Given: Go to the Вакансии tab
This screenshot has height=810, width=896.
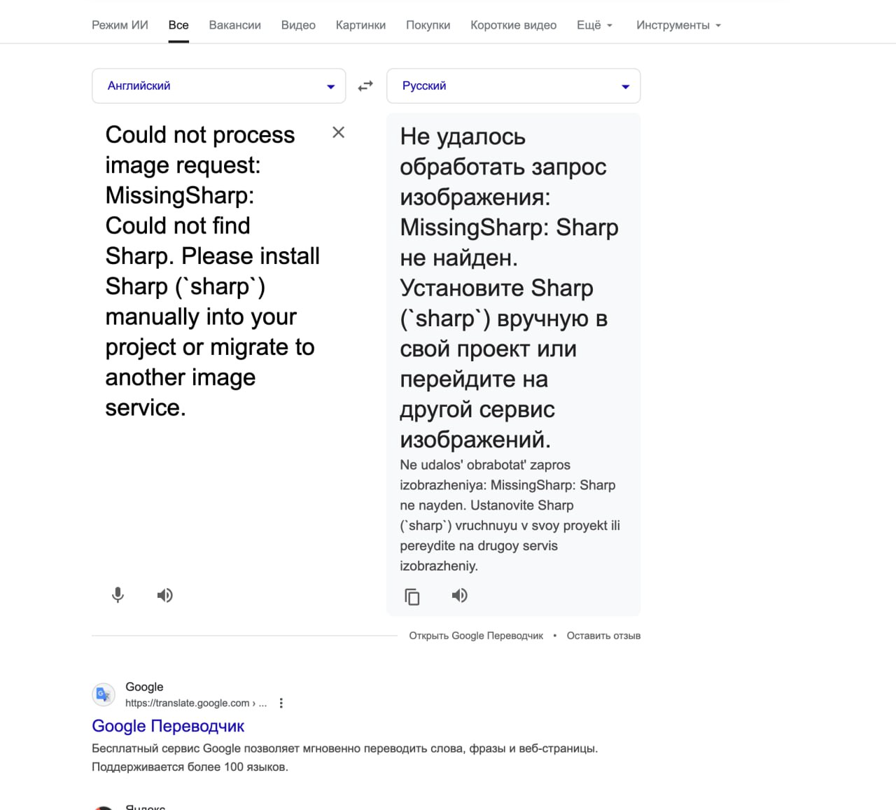Looking at the screenshot, I should pyautogui.click(x=234, y=25).
